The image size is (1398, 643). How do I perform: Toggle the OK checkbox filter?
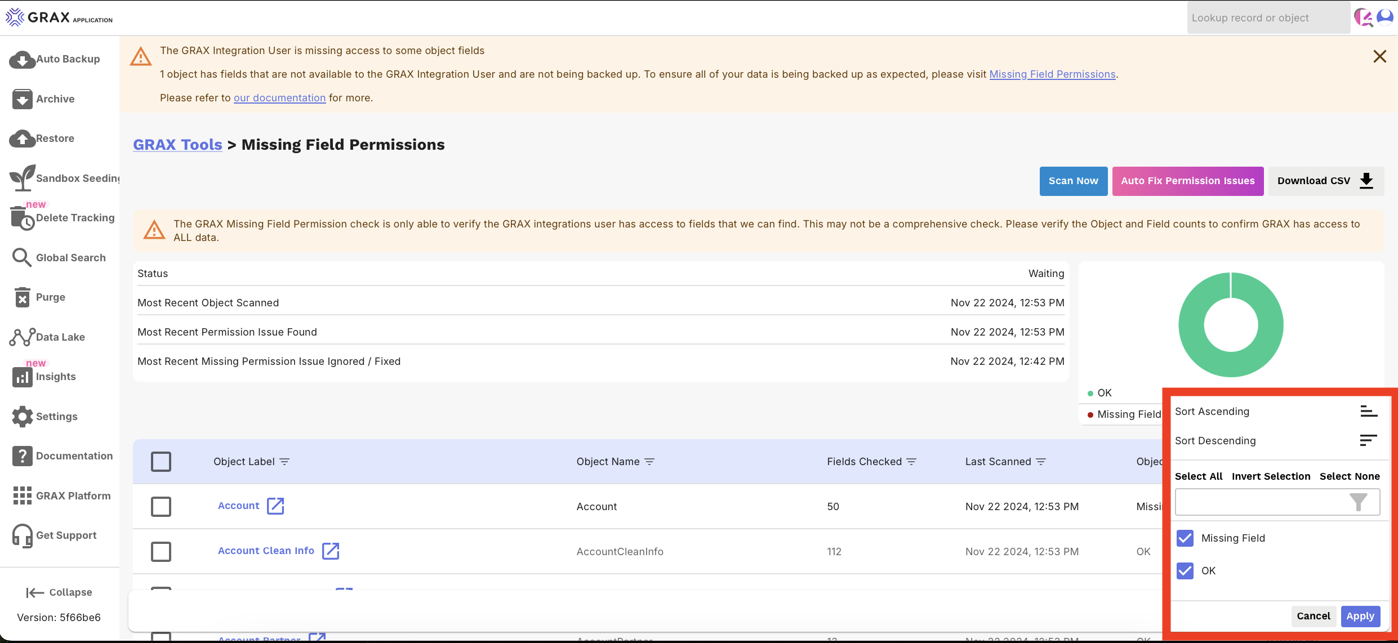1185,570
